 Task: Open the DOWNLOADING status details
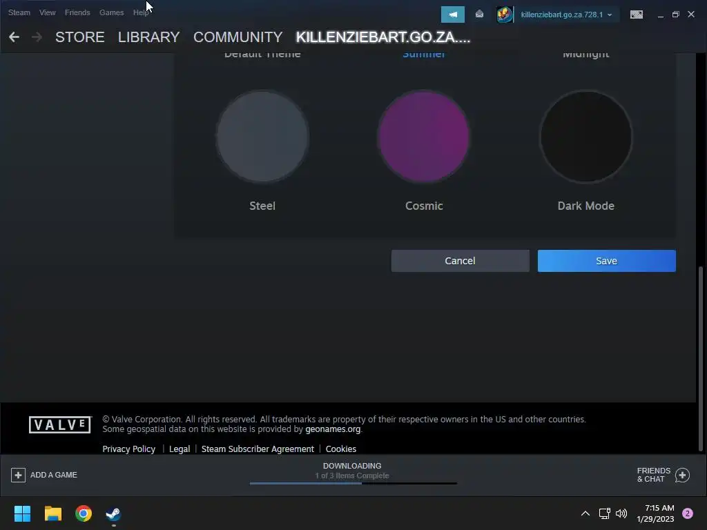pos(352,466)
